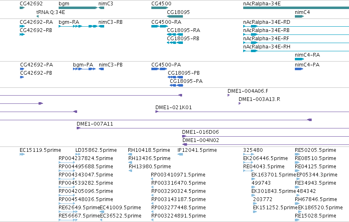Screen dimensions: 349x222
Task: Click EST RP004495688.5prime label
Action: [x=86, y=167]
